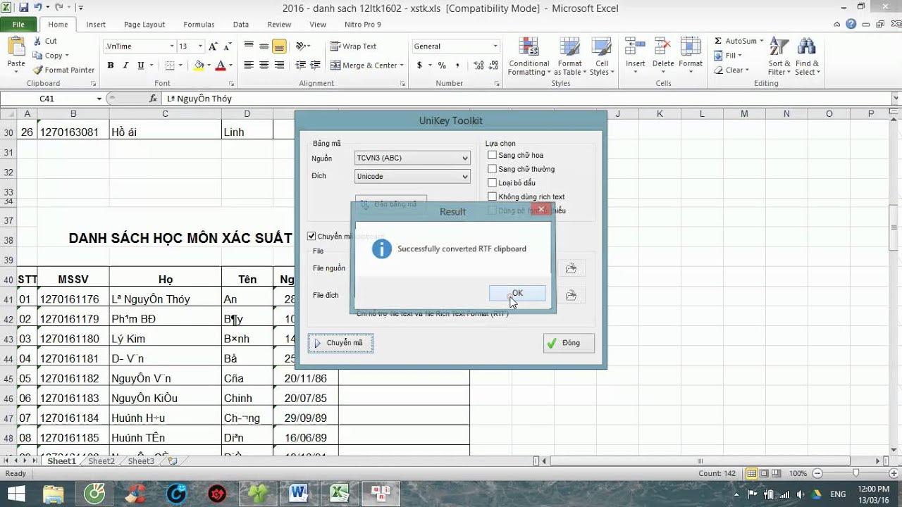Click the Cut scissors icon
Image resolution: width=902 pixels, height=507 pixels.
click(x=38, y=41)
